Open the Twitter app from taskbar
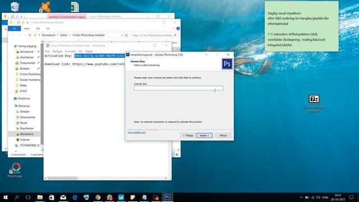359x202 pixels. click(121, 197)
